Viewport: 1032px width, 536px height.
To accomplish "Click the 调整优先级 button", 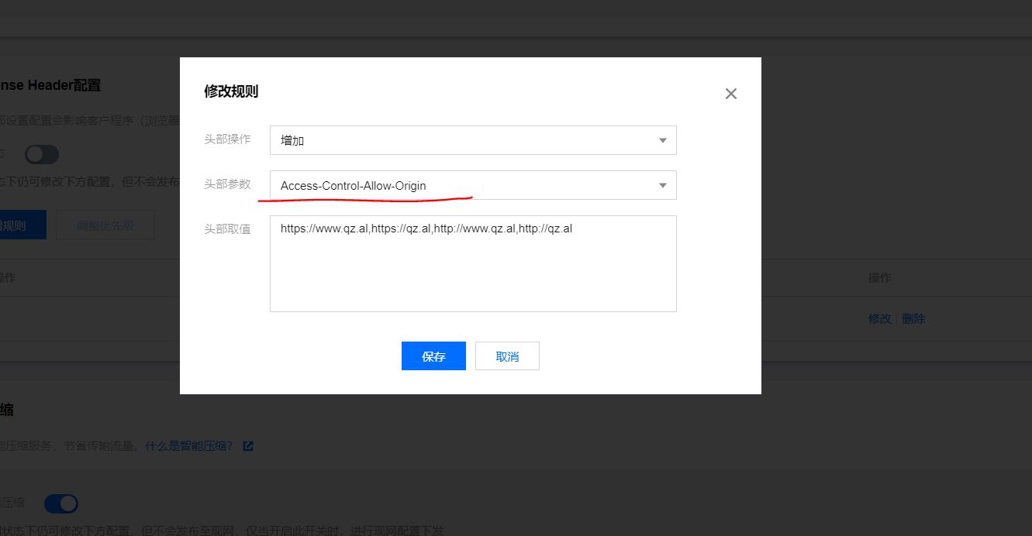I will 105,225.
